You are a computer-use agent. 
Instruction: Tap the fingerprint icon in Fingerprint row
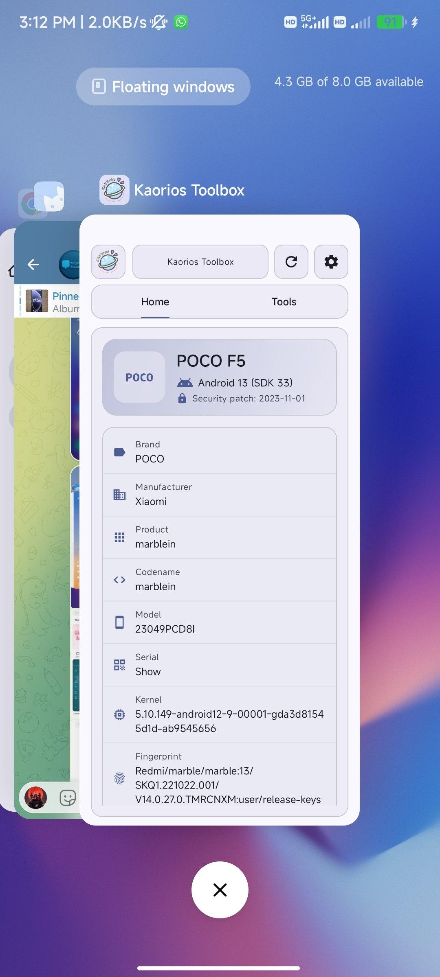(119, 778)
